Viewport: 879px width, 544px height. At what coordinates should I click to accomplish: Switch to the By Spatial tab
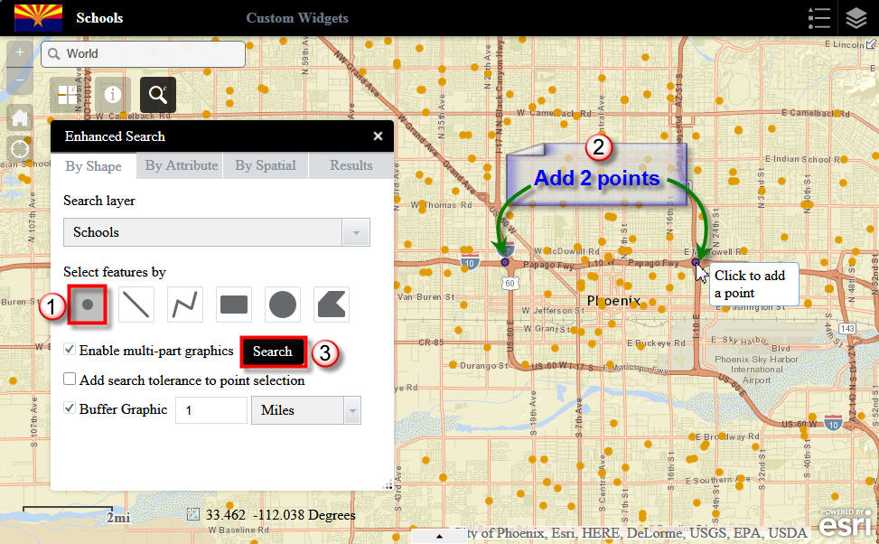tap(266, 165)
